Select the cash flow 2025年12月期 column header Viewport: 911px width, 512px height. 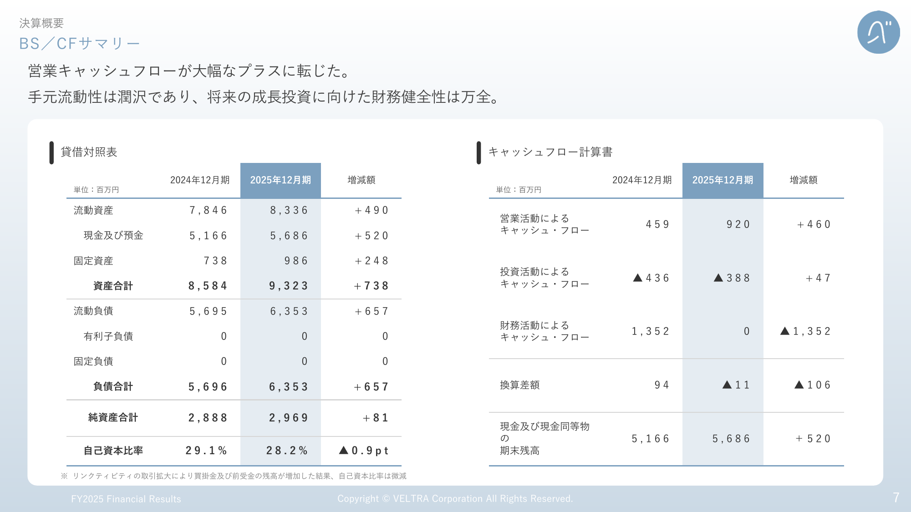pyautogui.click(x=723, y=180)
